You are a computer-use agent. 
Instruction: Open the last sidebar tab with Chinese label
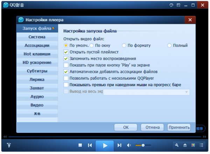[37, 113]
